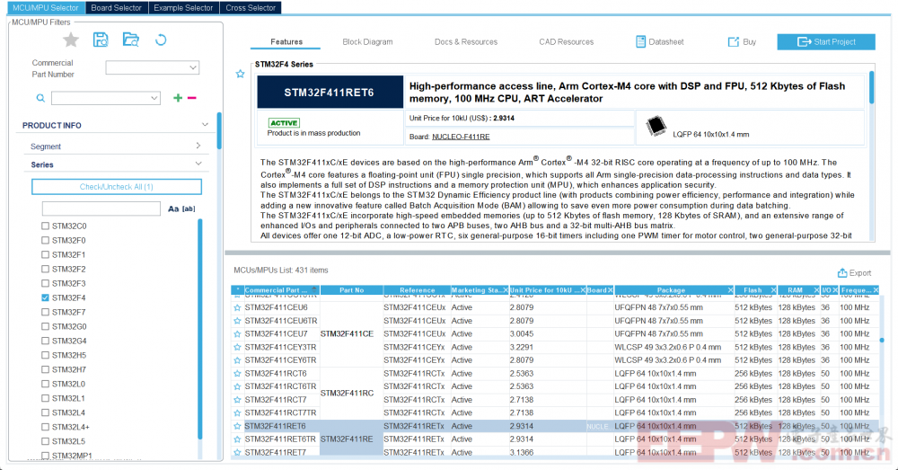Sort by Unit Price for 10kU header
This screenshot has width=898, height=470.
point(545,290)
